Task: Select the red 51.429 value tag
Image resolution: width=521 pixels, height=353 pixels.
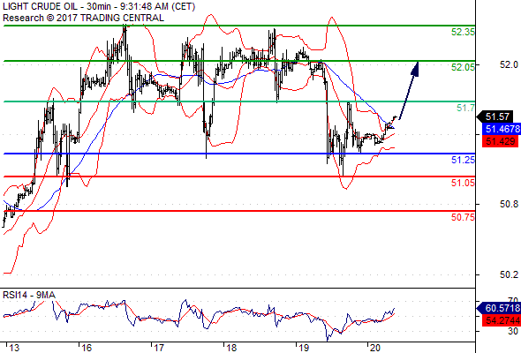Action: pos(500,141)
